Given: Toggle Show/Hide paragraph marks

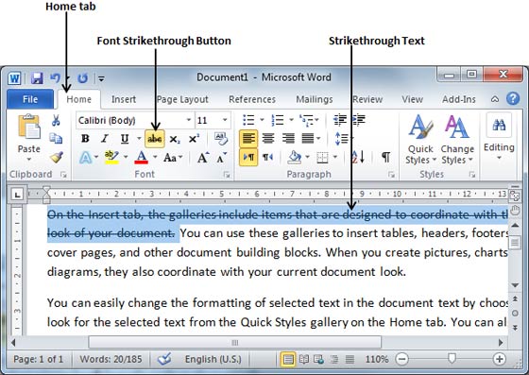Looking at the screenshot, I should [x=386, y=157].
